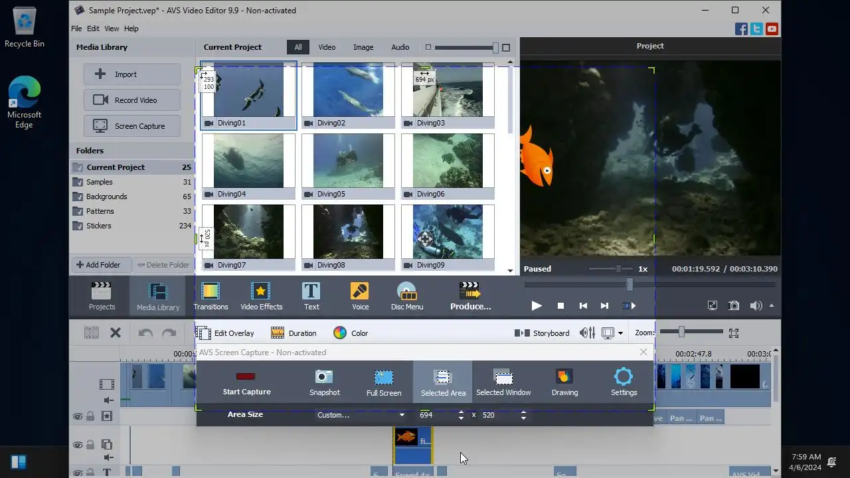Filter media by Audio tab

[x=400, y=47]
